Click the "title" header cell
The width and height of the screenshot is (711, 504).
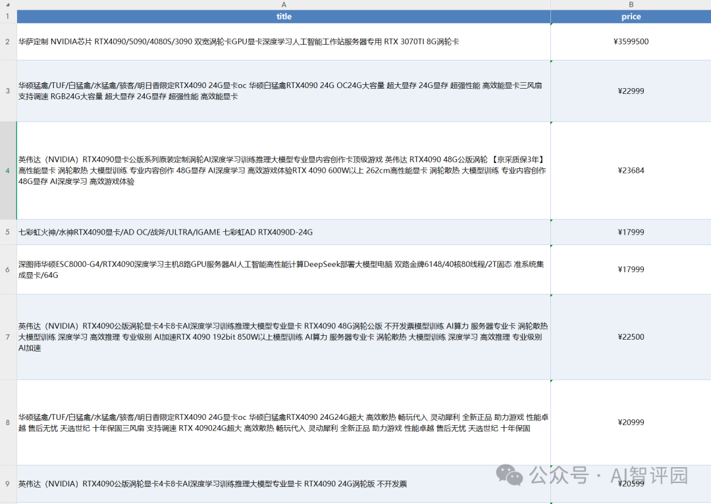284,16
